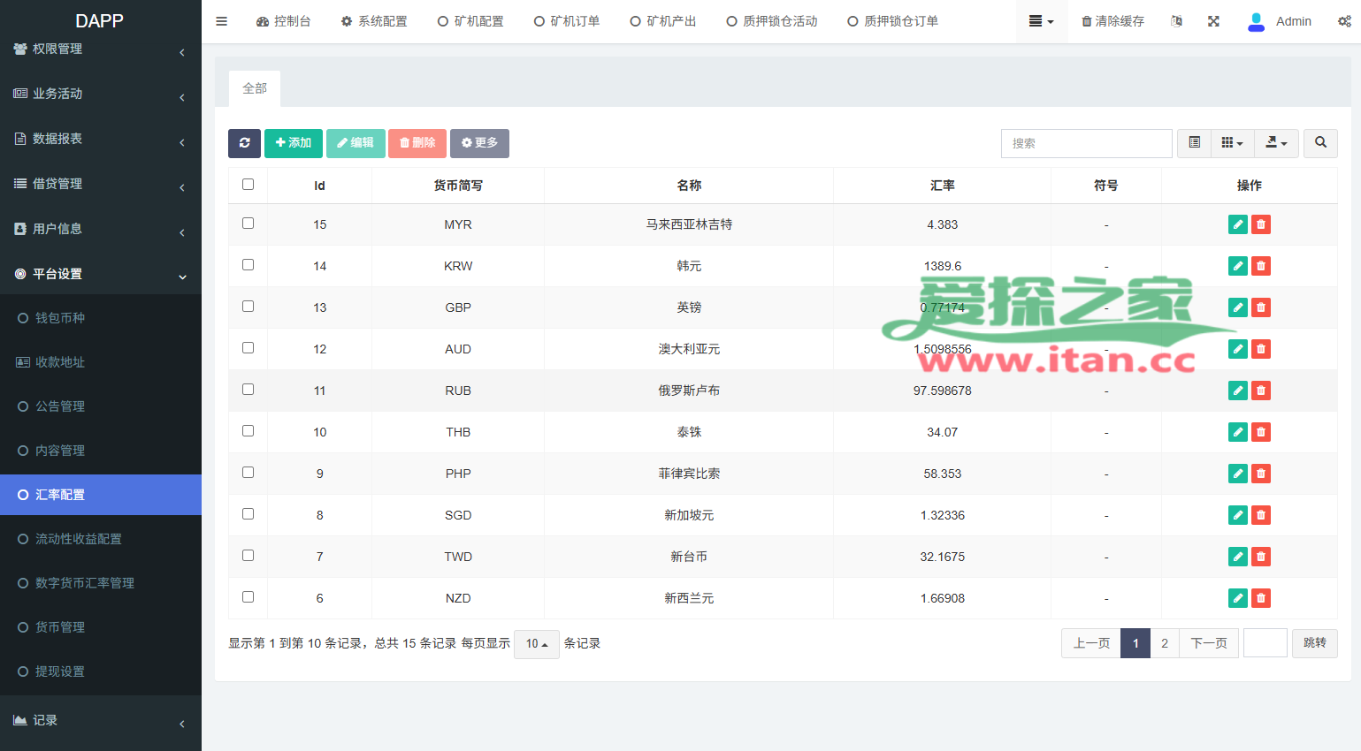Enter fullscreen using the expand icon

coord(1213,21)
